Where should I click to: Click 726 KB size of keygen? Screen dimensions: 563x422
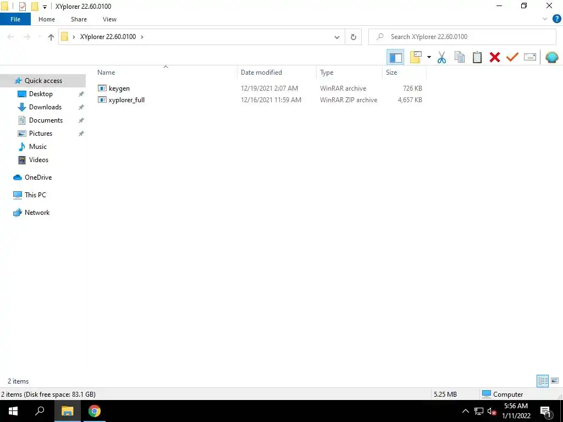click(412, 88)
